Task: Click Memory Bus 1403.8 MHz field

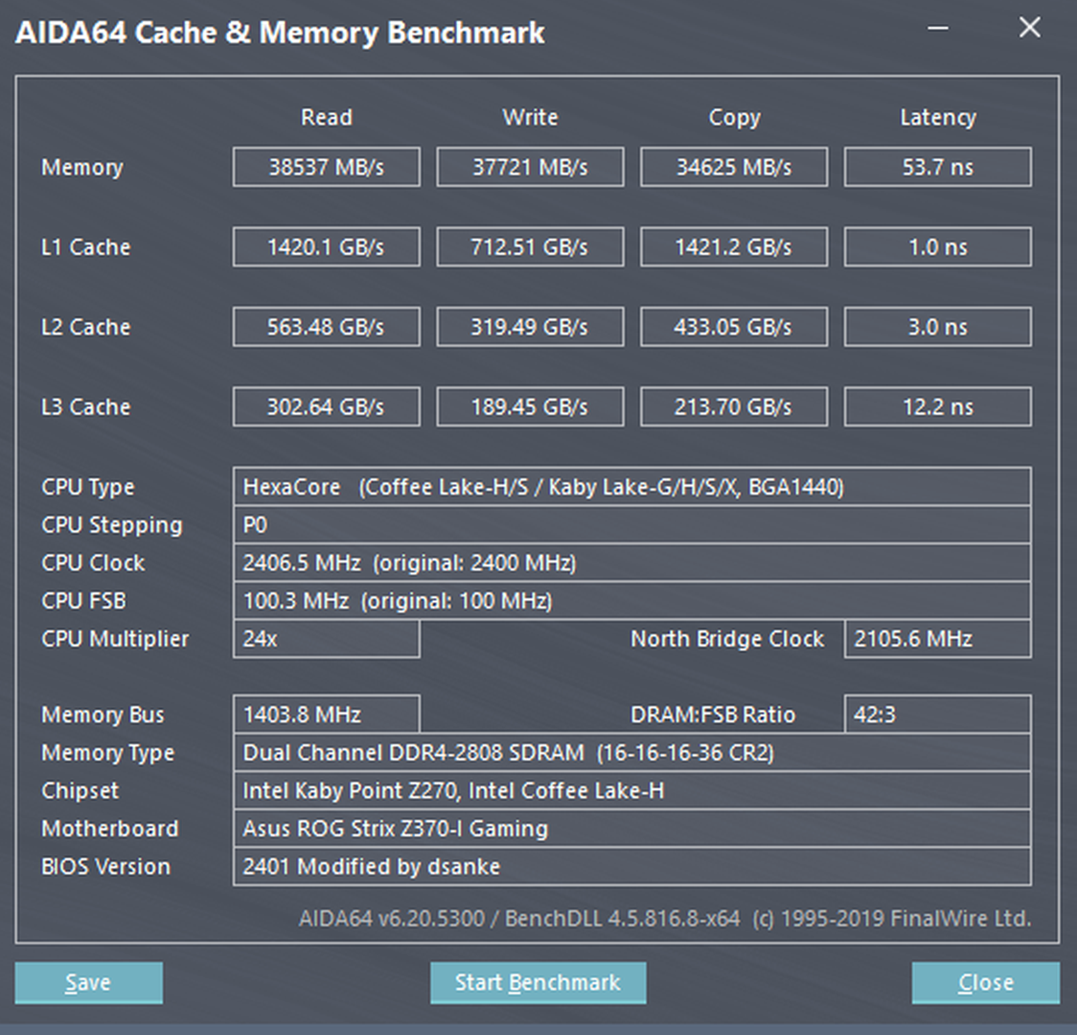Action: pyautogui.click(x=326, y=714)
